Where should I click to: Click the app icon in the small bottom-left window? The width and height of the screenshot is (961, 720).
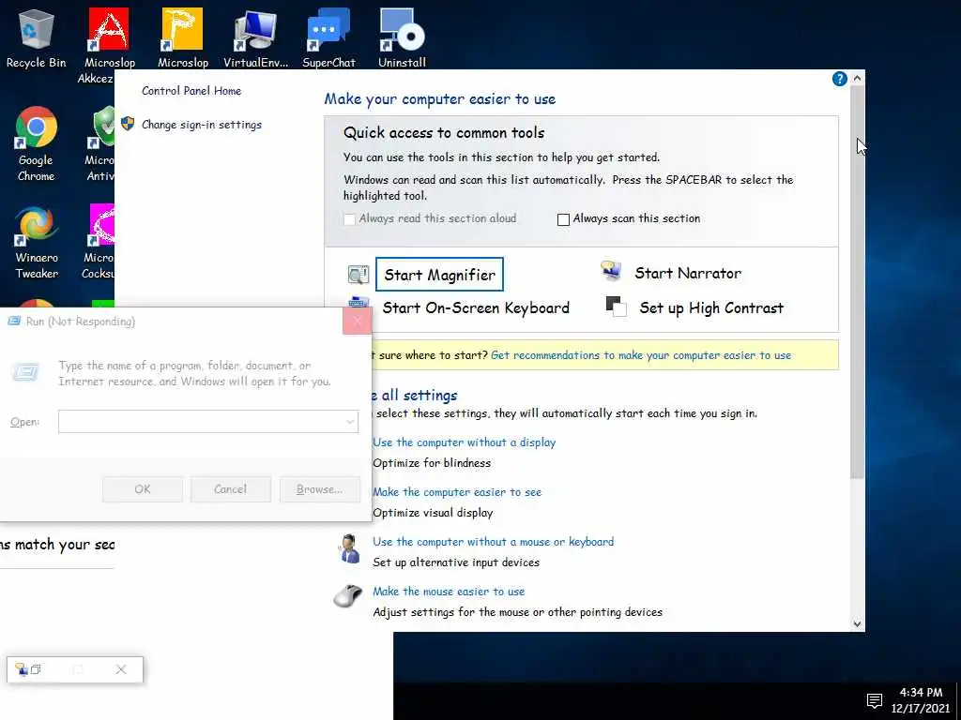point(22,669)
